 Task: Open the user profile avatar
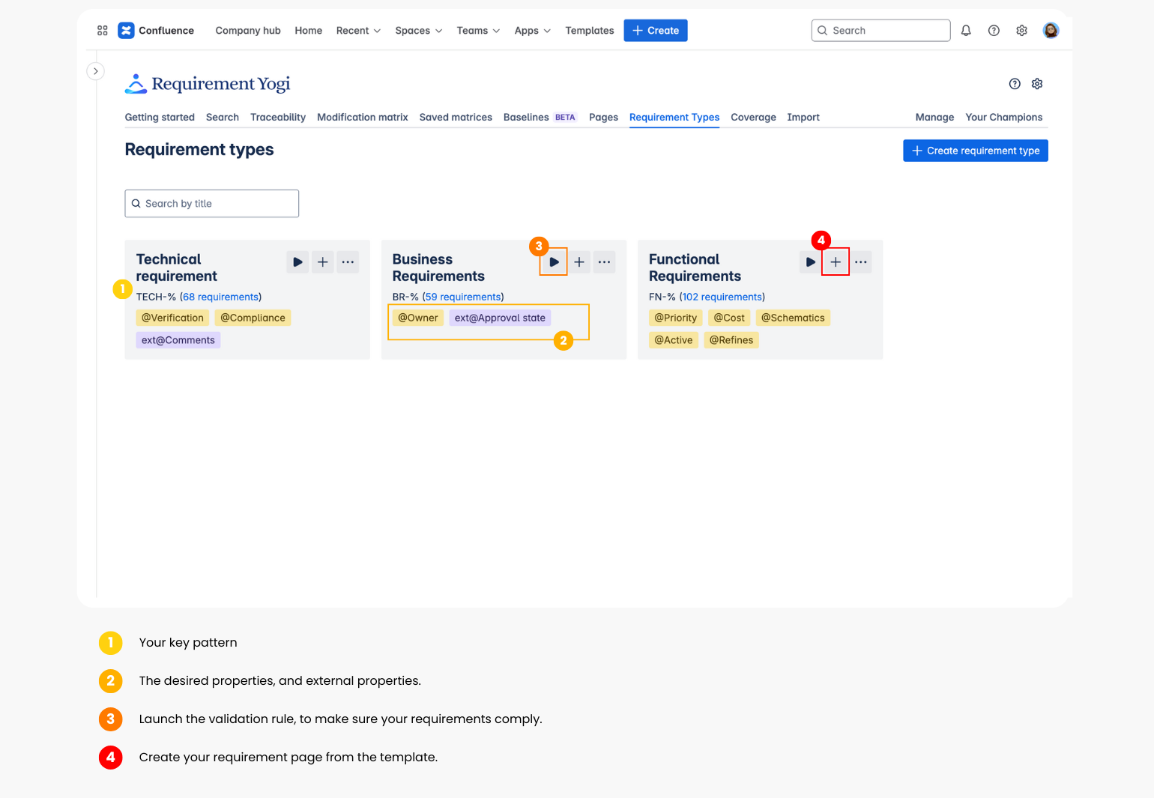click(x=1051, y=31)
